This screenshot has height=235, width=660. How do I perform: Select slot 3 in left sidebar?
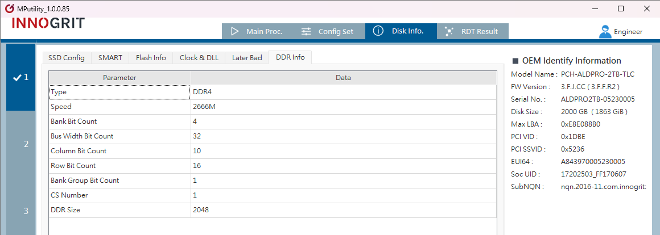point(26,211)
